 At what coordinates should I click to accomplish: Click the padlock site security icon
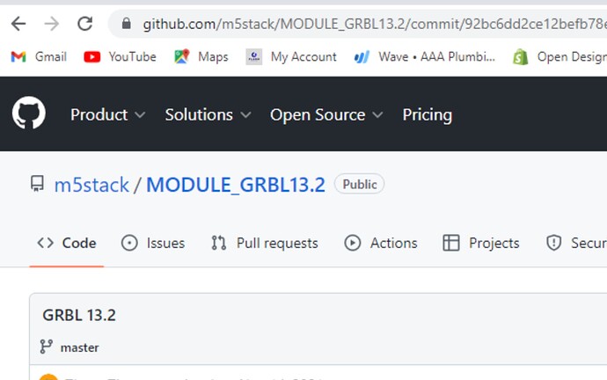[126, 24]
